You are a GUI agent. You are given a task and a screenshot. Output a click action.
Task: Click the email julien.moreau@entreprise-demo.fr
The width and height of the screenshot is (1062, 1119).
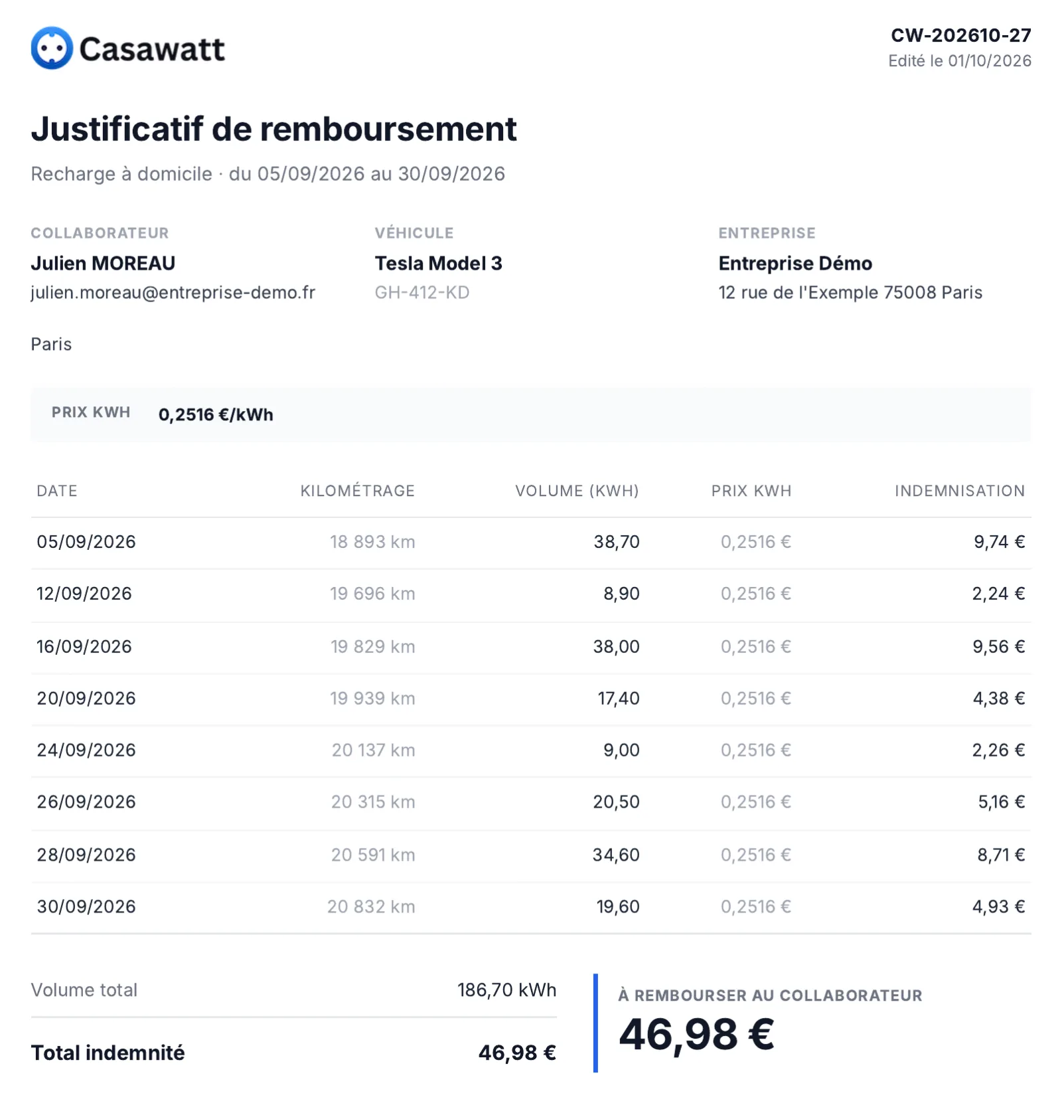point(173,293)
